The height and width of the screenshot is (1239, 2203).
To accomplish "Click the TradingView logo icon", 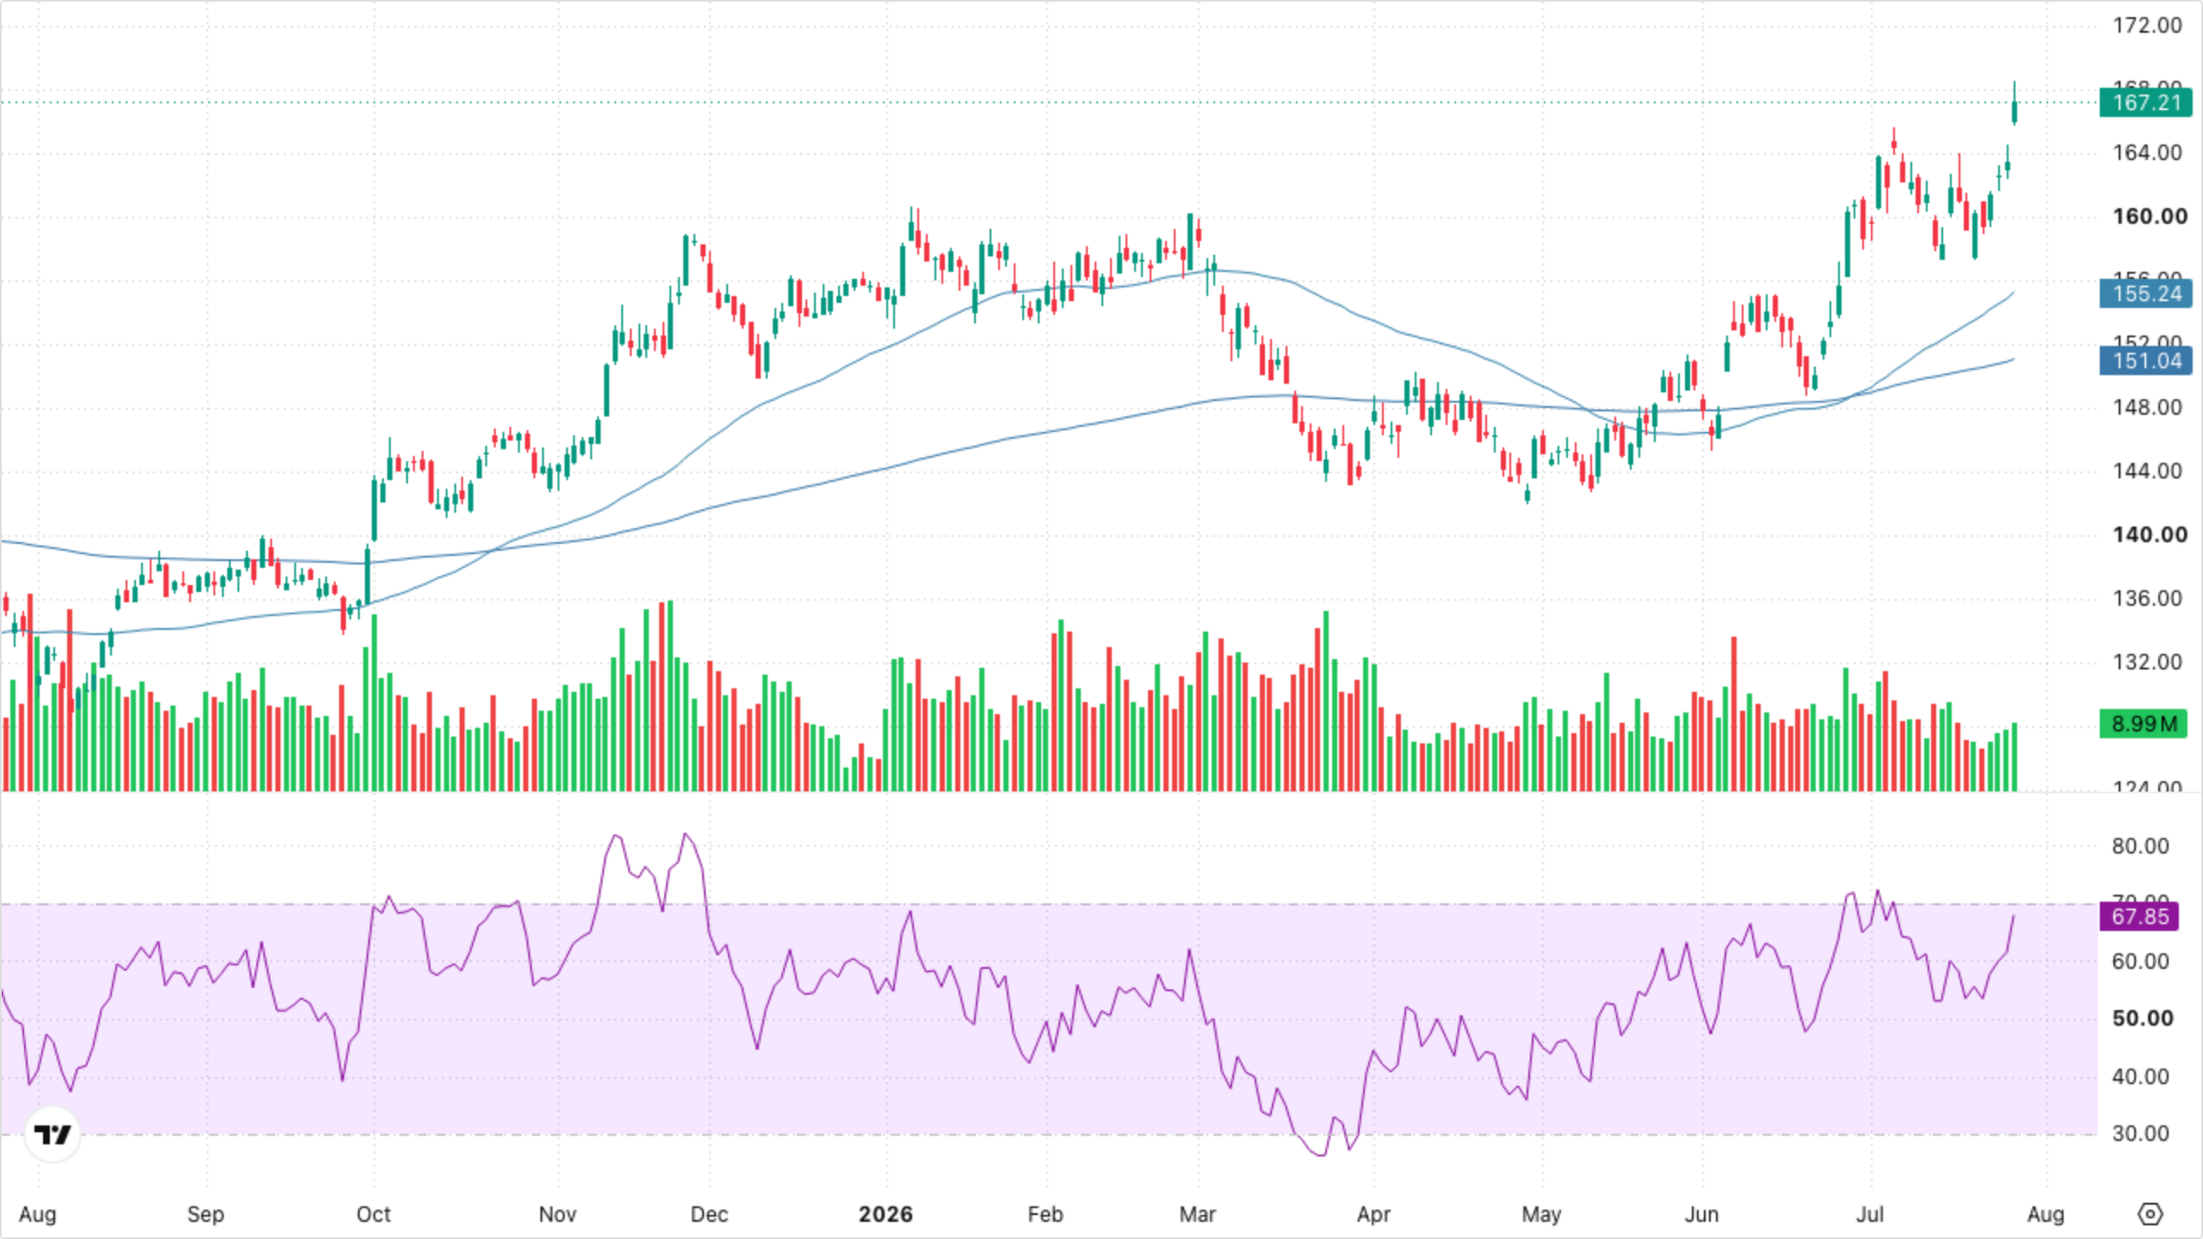I will click(x=52, y=1134).
